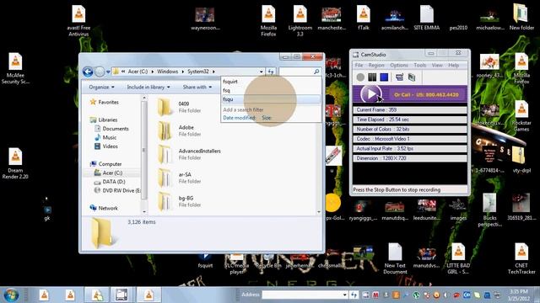Select the vty-drpl folder on desktop
540x303 pixels.
click(x=521, y=160)
